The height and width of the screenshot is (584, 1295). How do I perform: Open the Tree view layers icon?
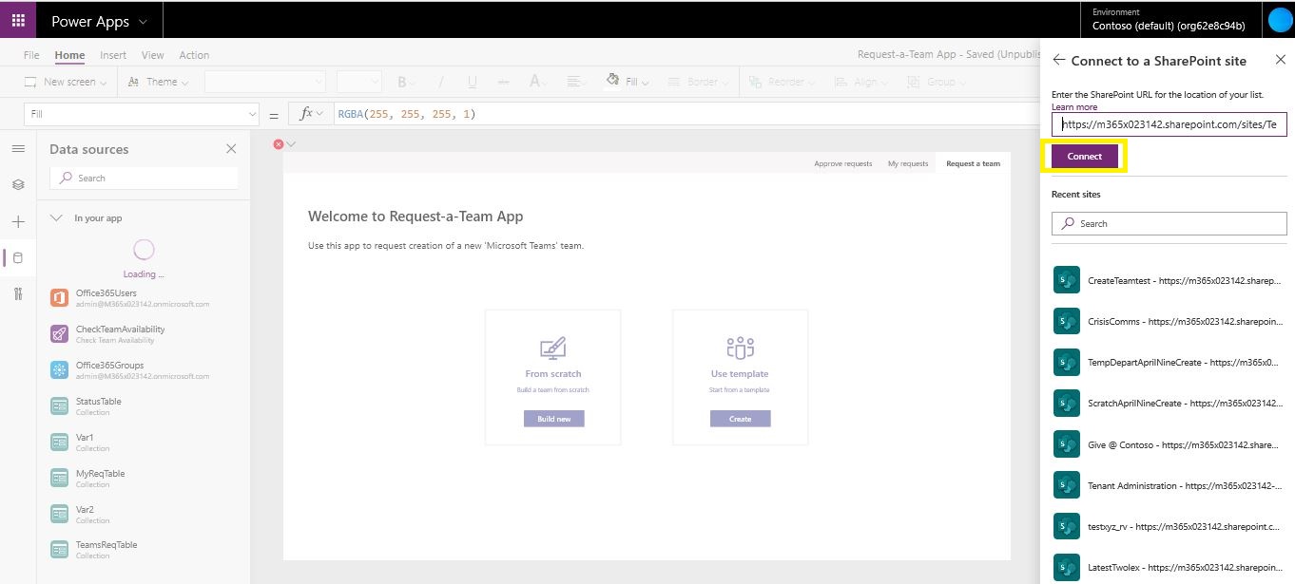[18, 185]
